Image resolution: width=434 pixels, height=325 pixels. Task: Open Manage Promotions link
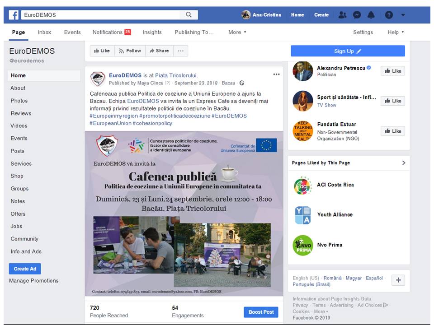click(x=34, y=281)
